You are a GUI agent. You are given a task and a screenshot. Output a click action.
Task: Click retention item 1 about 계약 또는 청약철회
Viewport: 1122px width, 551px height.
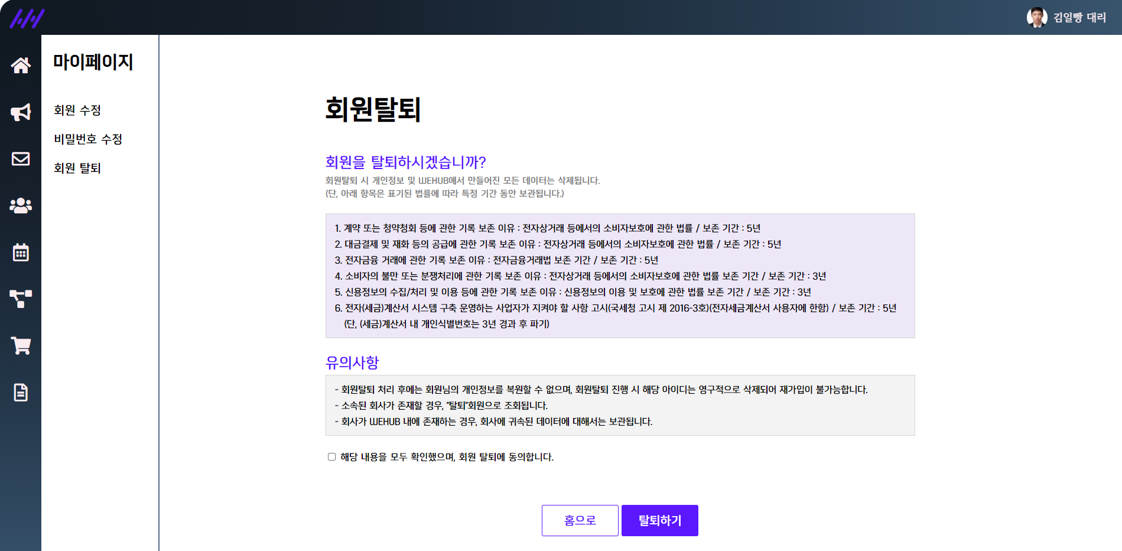point(548,228)
